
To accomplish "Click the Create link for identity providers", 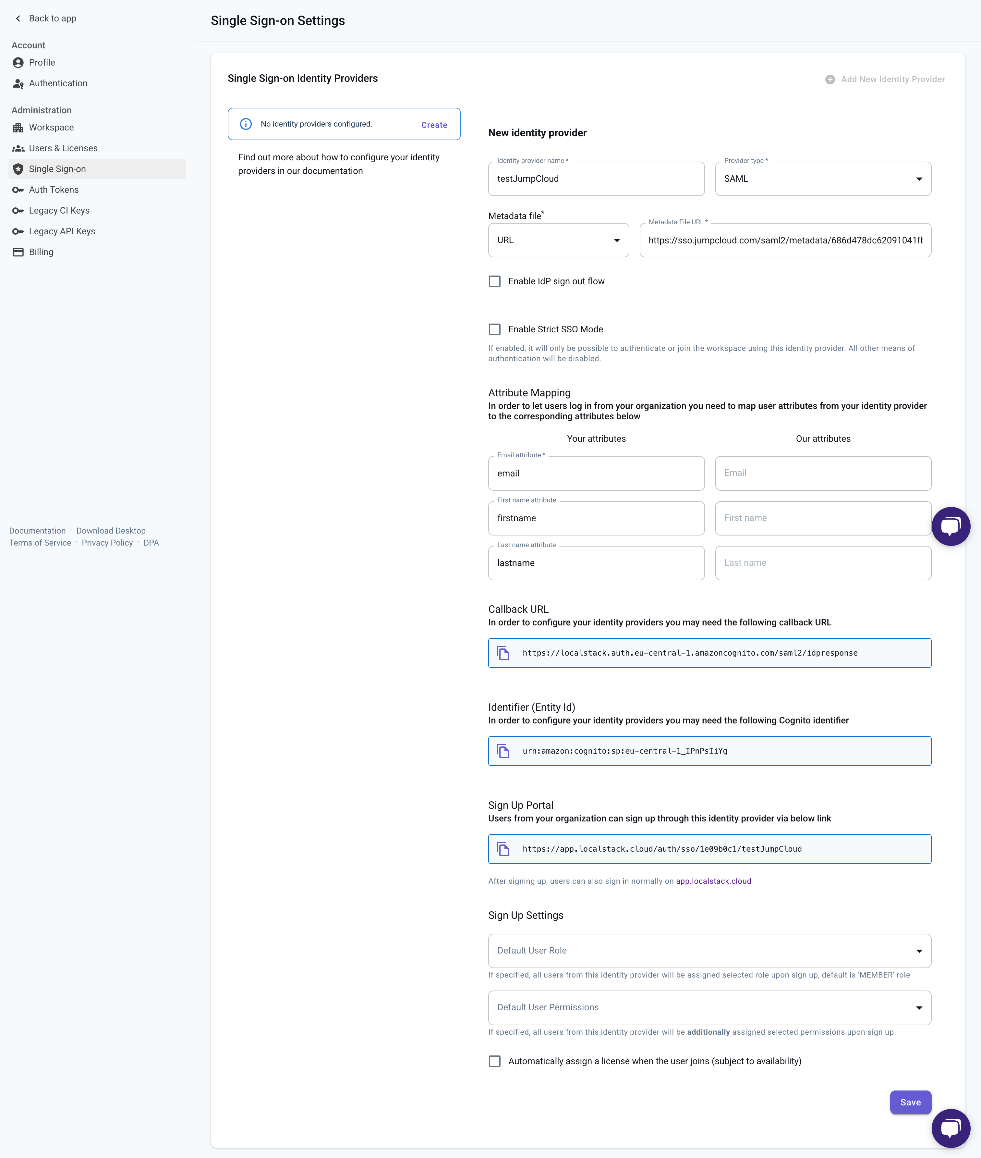I will 434,125.
